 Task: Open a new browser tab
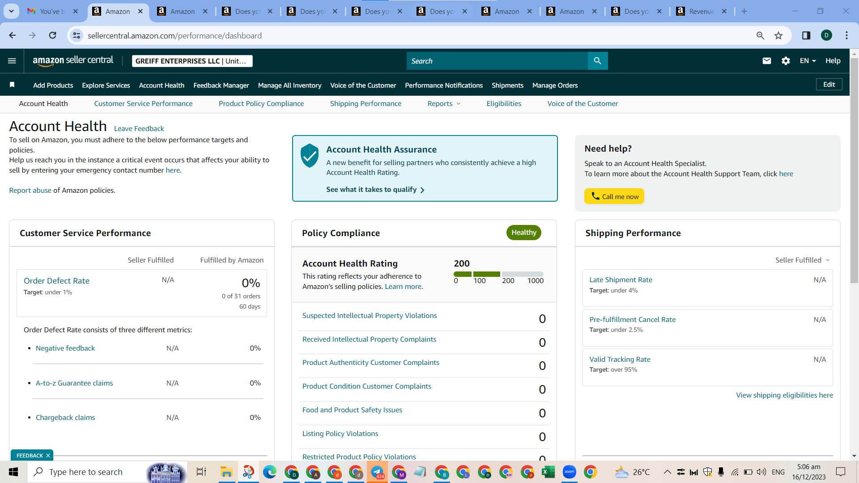coord(744,11)
